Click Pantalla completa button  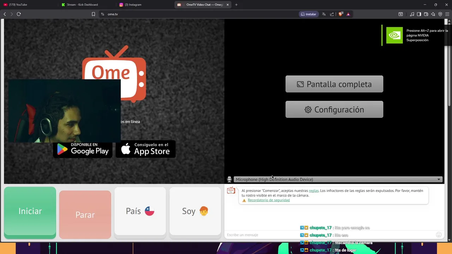point(334,84)
